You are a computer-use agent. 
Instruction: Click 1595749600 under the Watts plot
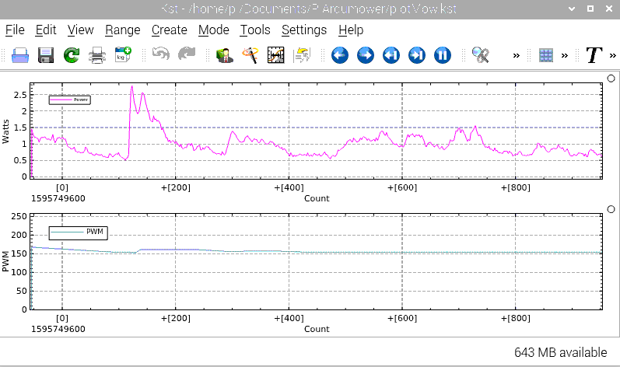(58, 198)
